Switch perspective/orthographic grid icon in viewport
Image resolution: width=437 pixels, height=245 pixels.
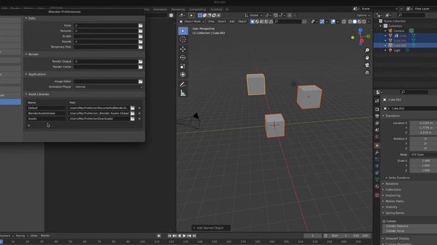(x=367, y=73)
